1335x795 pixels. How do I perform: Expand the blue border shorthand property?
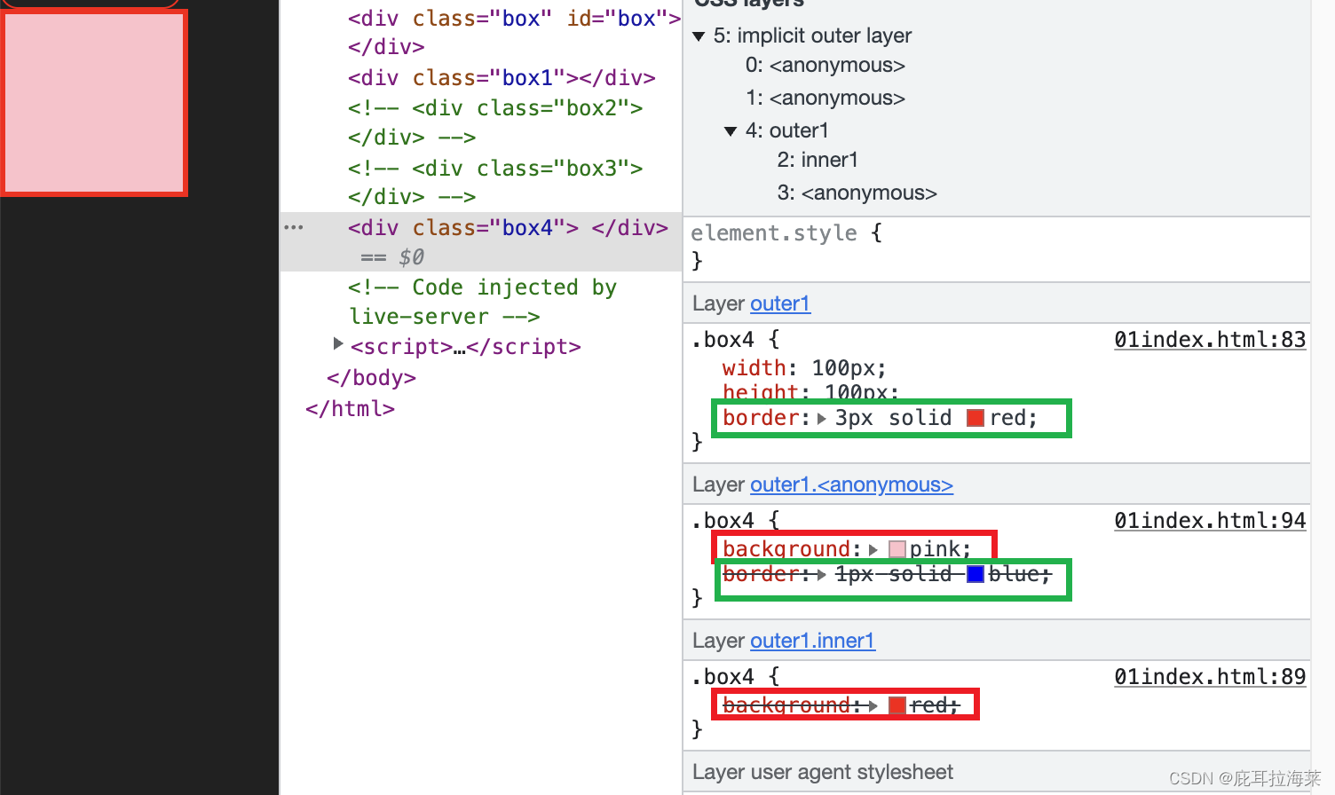pyautogui.click(x=822, y=575)
